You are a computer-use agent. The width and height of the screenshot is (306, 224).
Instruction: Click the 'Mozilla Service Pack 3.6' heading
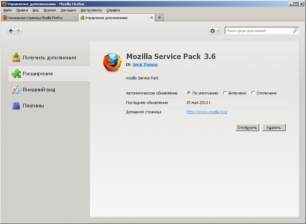tap(171, 56)
